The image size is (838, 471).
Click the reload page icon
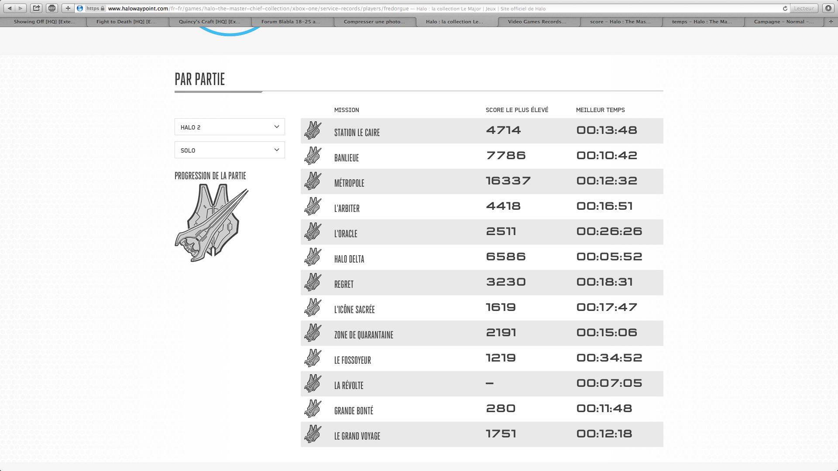(x=785, y=8)
